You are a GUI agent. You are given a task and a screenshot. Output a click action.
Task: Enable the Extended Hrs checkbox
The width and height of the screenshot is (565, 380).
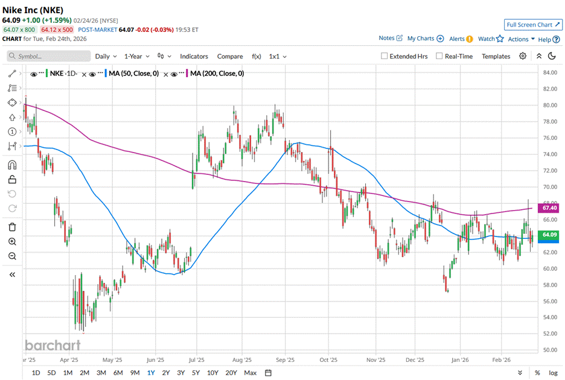[385, 56]
